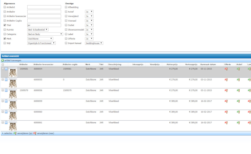This screenshot has width=251, height=154.
Task: Toggle red Offerte flag in row 6000059
Action: (x=226, y=101)
